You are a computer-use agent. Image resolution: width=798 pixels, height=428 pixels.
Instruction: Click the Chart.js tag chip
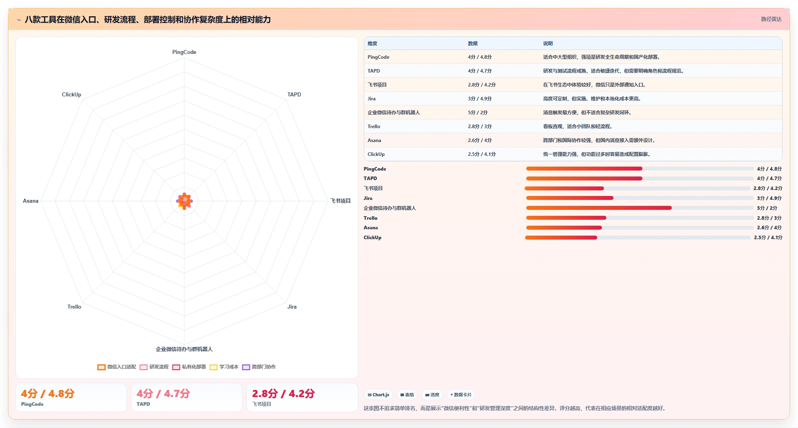[x=379, y=395]
